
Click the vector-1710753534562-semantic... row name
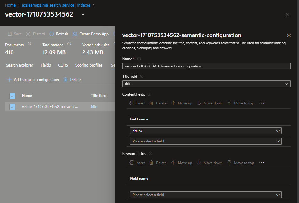[50, 107]
